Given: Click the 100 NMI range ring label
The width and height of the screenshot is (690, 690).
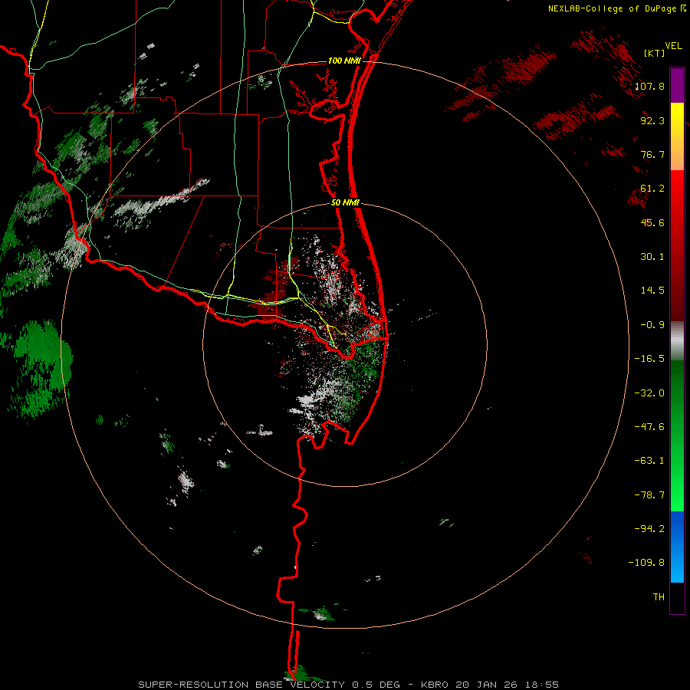Looking at the screenshot, I should click(x=344, y=61).
